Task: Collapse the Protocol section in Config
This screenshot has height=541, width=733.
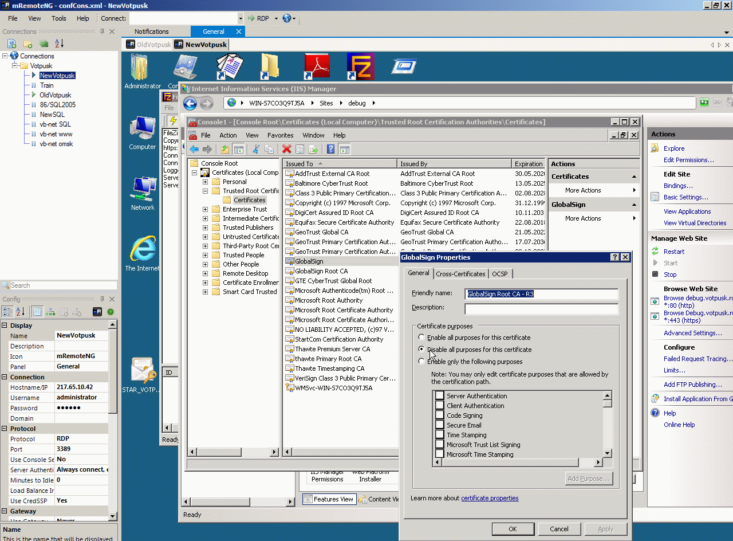Action: 5,429
